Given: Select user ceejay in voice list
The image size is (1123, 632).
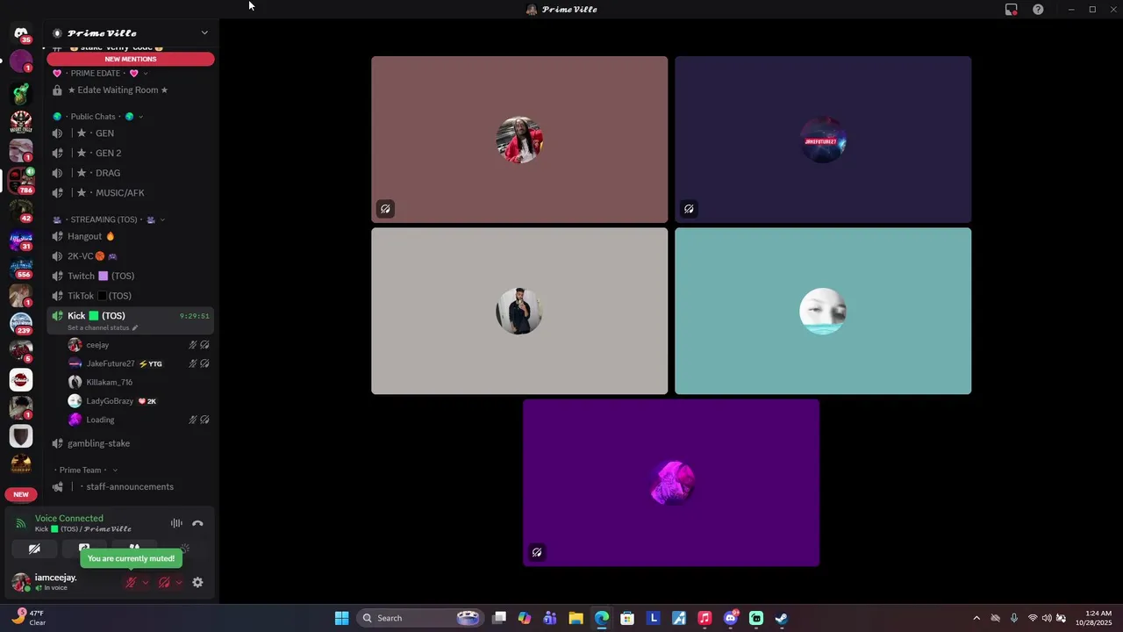Looking at the screenshot, I should click(x=139, y=345).
